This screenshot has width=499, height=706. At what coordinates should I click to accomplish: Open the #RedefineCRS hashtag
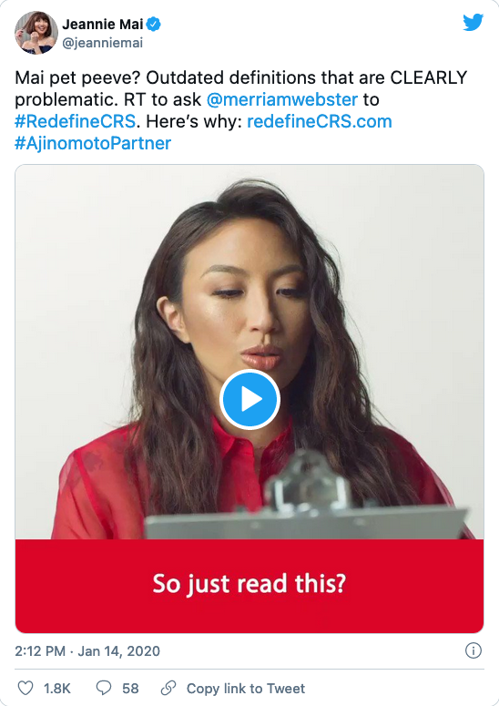click(76, 121)
